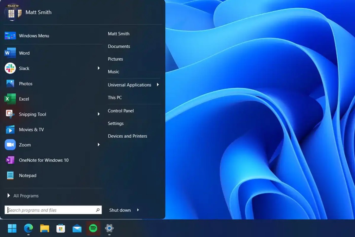Open the Documents folder entry
This screenshot has width=355, height=237.
click(x=119, y=46)
